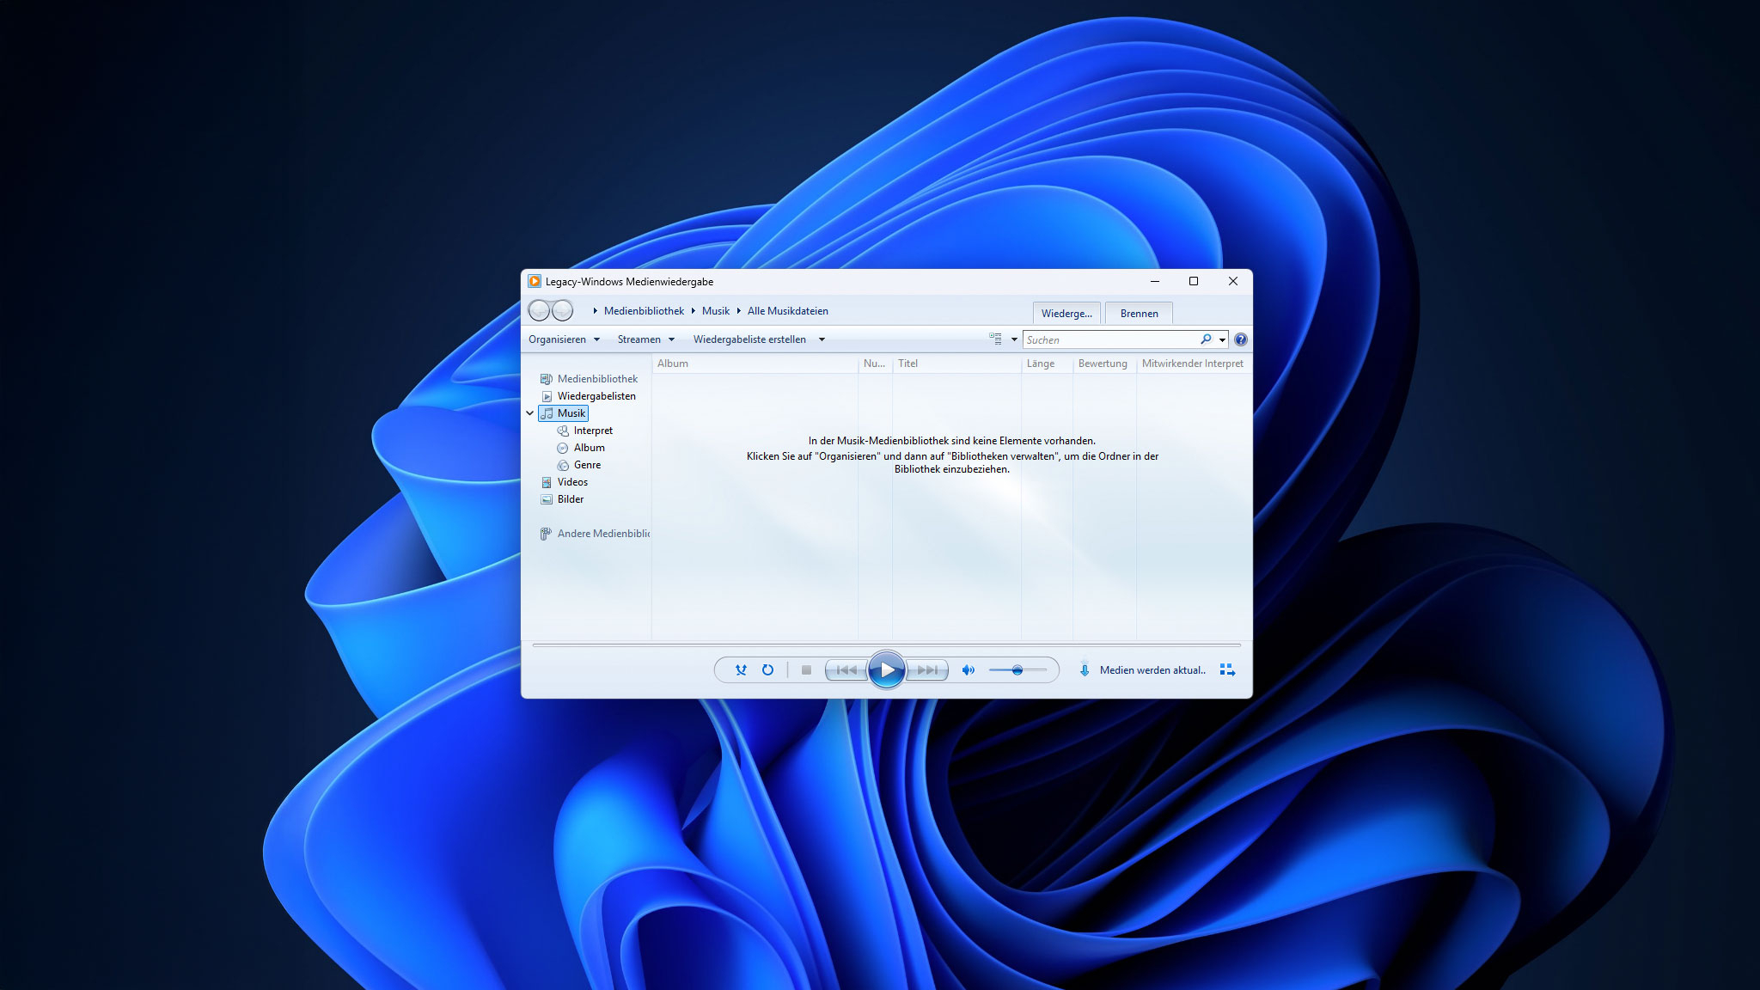1760x990 pixels.
Task: Collapse the Musik tree node
Action: [530, 413]
